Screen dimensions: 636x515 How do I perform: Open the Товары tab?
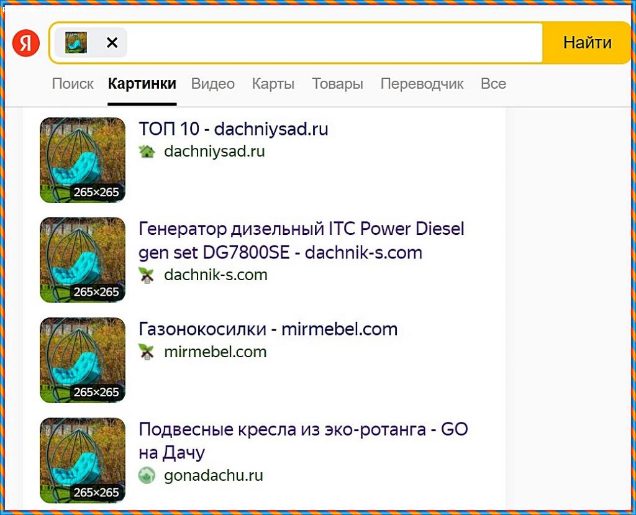tap(337, 84)
